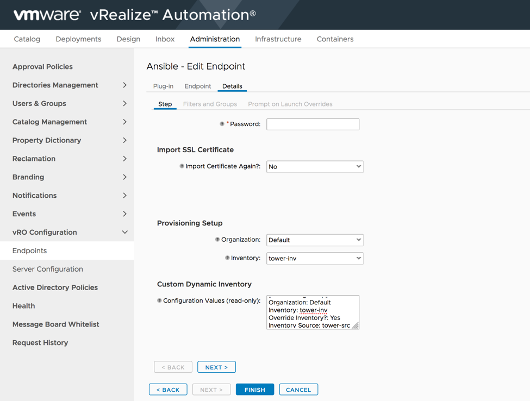Collapse the vRO Configuration section
The height and width of the screenshot is (401, 530).
pyautogui.click(x=124, y=233)
